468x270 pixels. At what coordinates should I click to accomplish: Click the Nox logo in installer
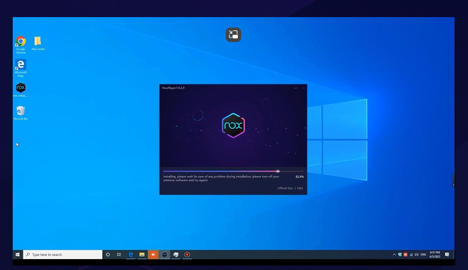point(233,125)
